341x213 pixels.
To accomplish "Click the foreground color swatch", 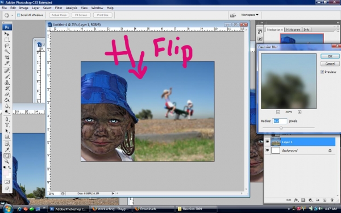I will coord(6,173).
